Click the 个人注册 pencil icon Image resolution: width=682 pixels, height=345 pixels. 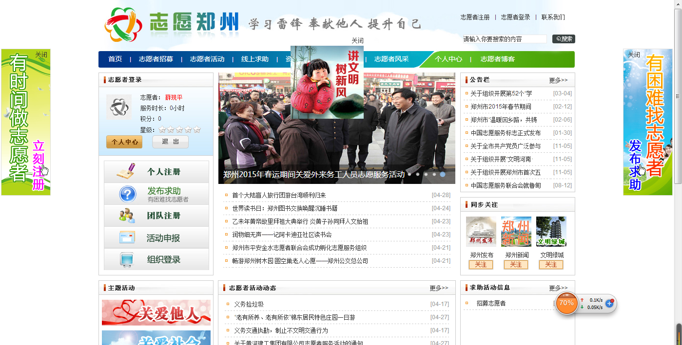coord(126,171)
